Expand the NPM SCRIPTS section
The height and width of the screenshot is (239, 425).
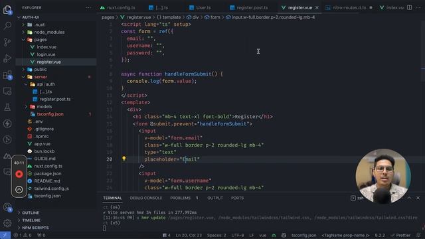(x=35, y=228)
